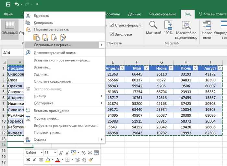Switch to the Рецензирование ribbon tab

pyautogui.click(x=163, y=14)
